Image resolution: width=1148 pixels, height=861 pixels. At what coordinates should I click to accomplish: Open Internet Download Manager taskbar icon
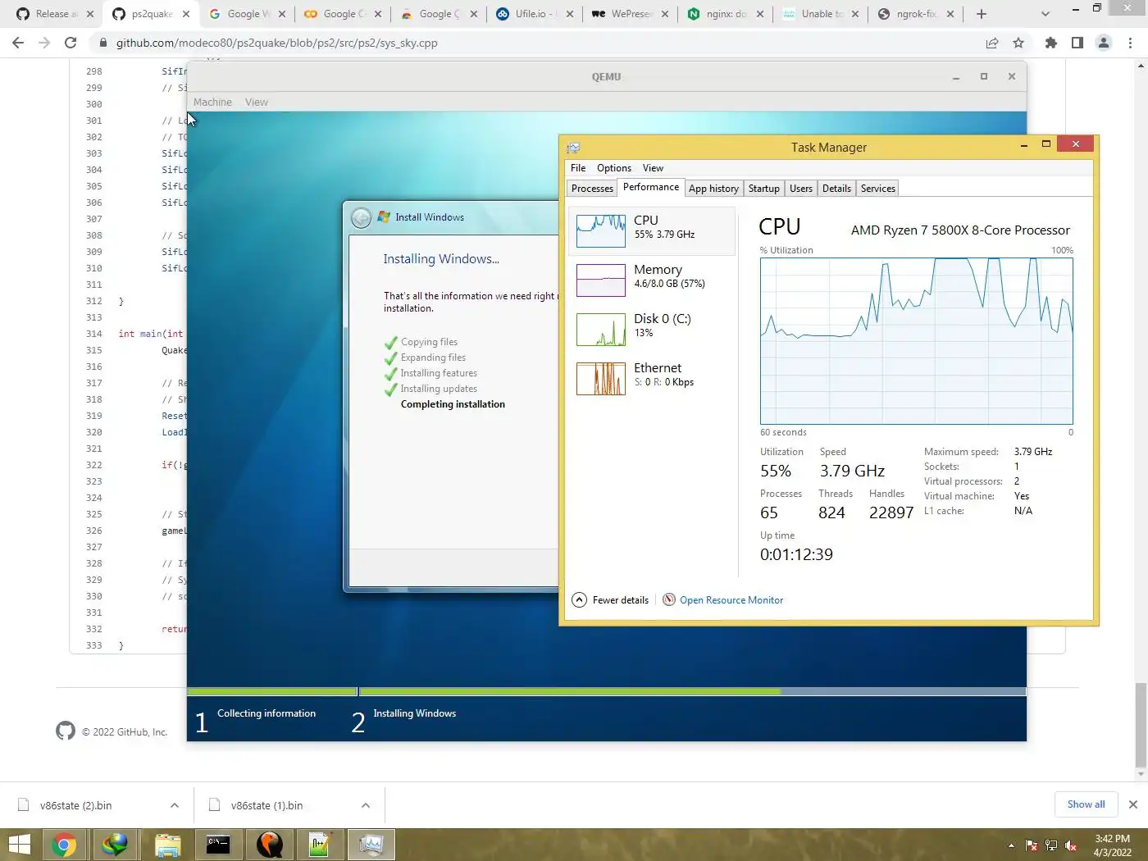coord(116,845)
